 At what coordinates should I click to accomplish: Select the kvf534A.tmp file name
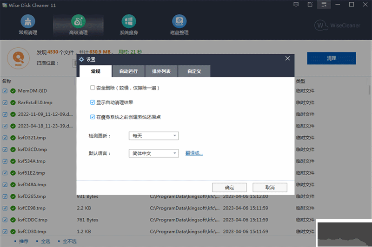(x=32, y=161)
